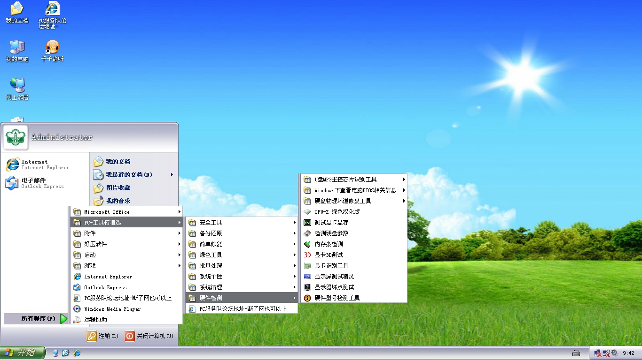Screen dimensions: 642x360
Task: Click the 关闭计算机 shutdown button
Action: (149, 336)
